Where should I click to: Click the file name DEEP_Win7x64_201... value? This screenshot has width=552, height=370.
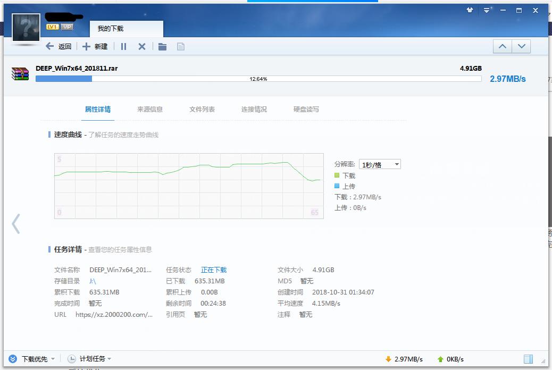click(120, 270)
